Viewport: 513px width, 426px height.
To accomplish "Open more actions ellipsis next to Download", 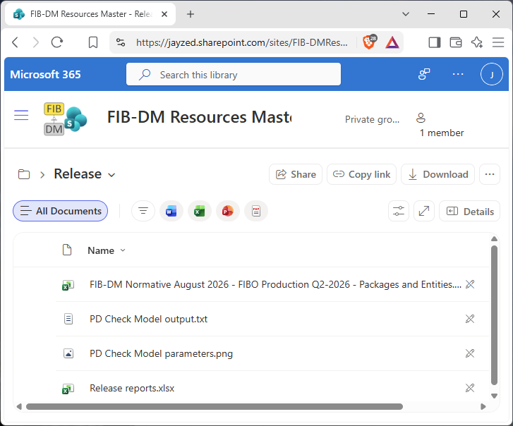I will click(490, 174).
